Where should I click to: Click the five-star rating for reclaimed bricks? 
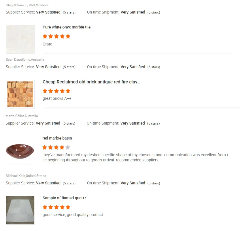pos(56,91)
